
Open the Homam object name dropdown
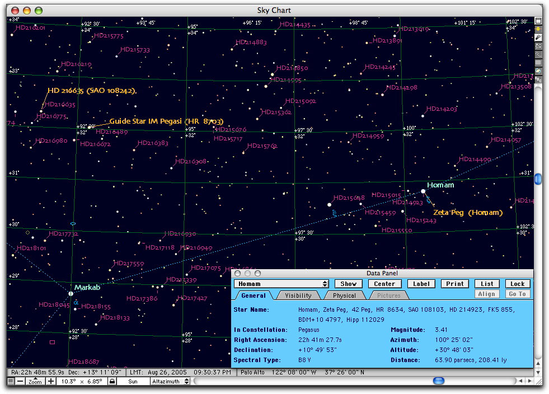point(281,284)
